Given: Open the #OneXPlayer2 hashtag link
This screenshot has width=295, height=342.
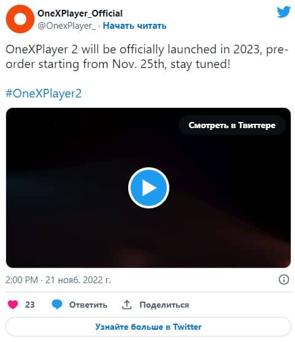Looking at the screenshot, I should [x=44, y=94].
